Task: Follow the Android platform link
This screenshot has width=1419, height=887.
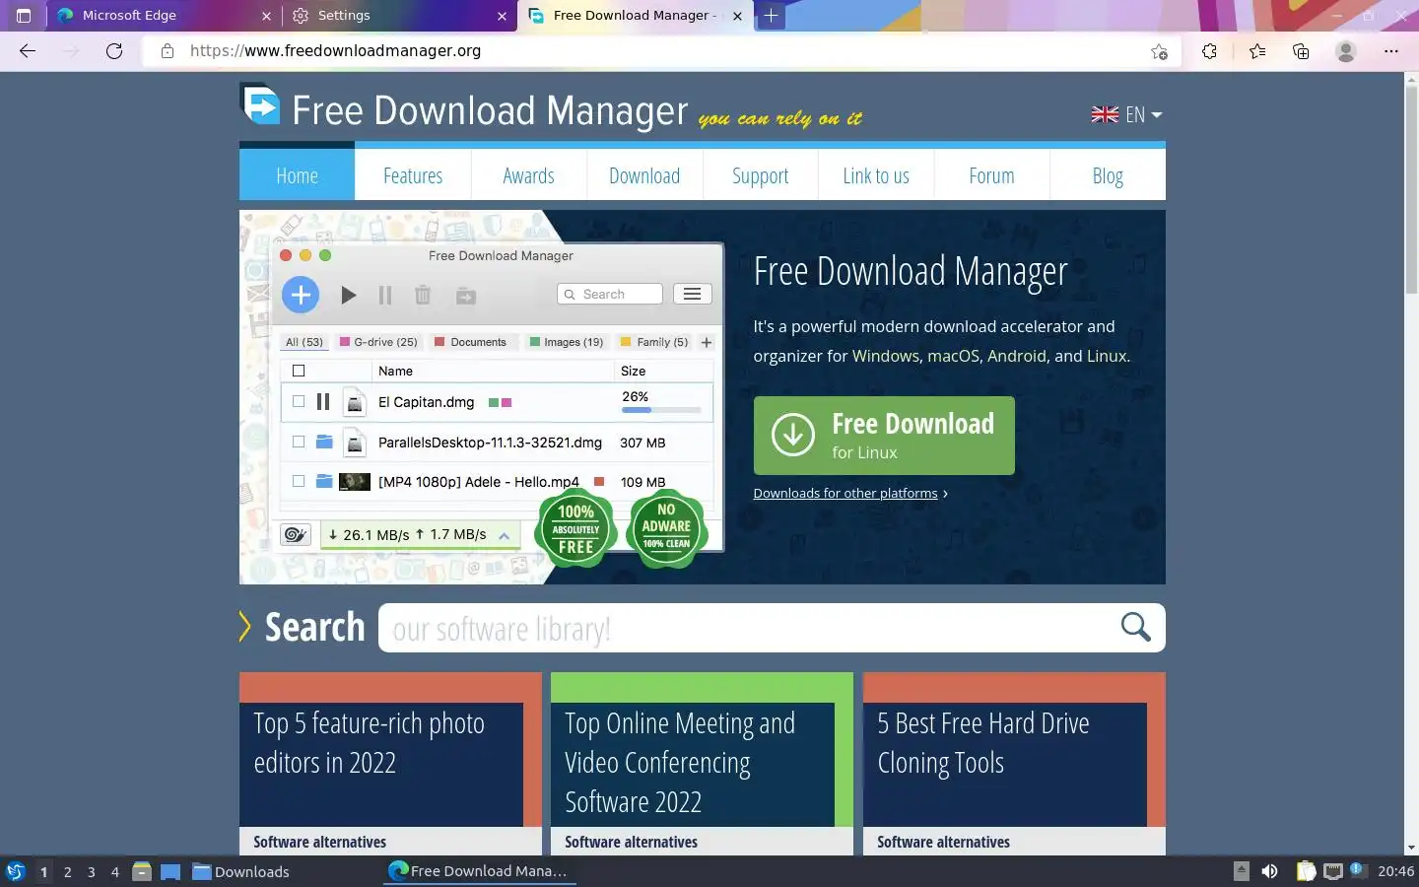Action: 1017,356
